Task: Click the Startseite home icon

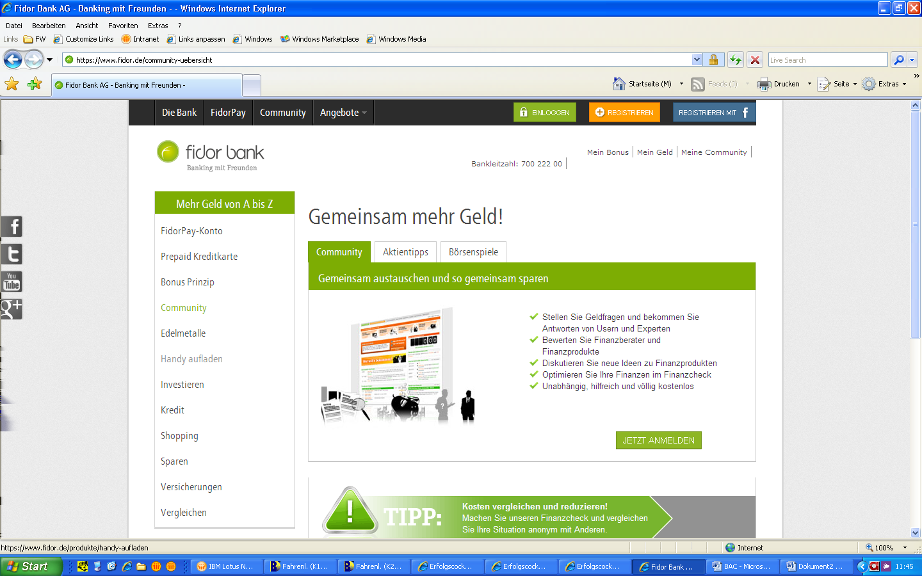Action: [619, 84]
